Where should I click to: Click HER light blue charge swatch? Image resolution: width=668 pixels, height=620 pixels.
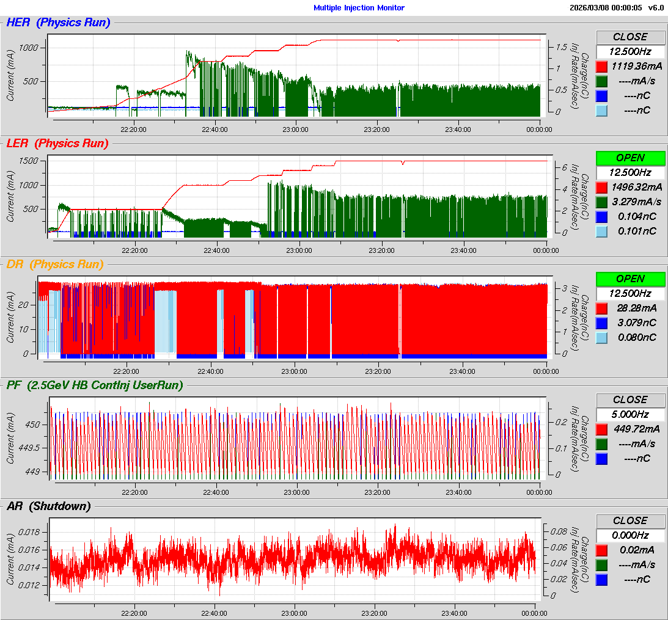point(601,111)
